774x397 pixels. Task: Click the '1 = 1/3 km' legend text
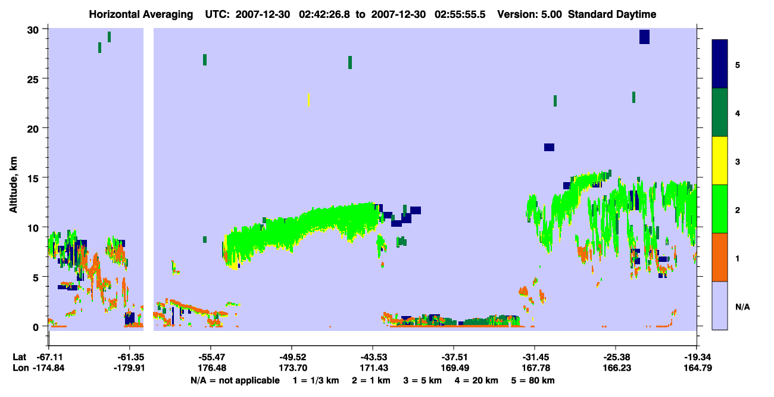[x=316, y=380]
